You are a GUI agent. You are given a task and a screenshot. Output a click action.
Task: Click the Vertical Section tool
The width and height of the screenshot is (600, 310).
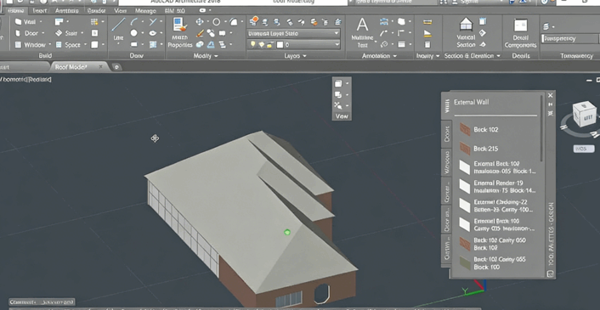466,33
